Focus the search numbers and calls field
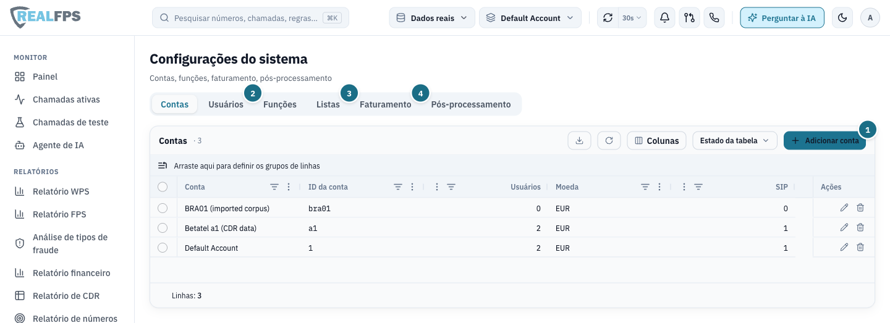 tap(250, 18)
